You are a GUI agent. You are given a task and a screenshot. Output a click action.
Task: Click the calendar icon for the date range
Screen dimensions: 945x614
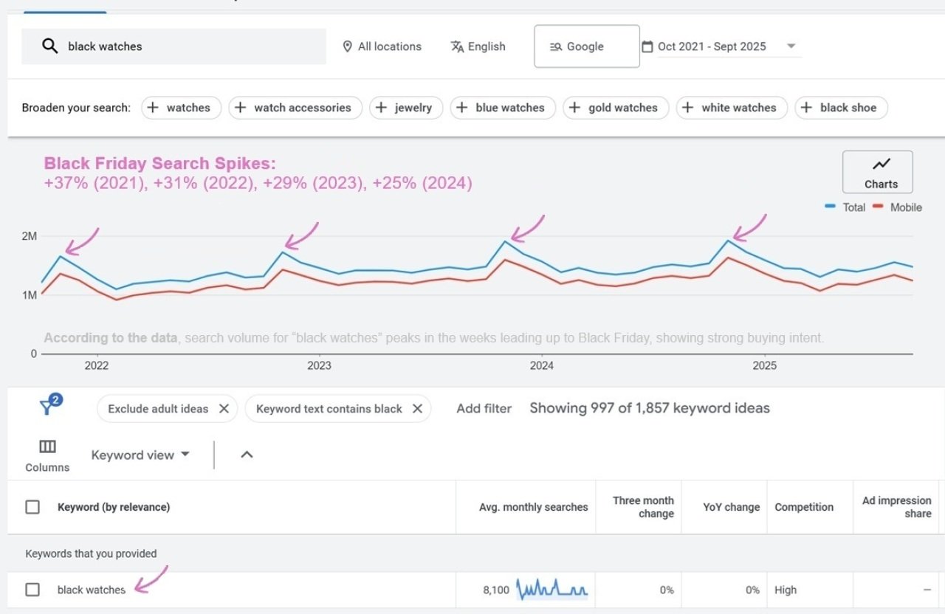point(648,46)
